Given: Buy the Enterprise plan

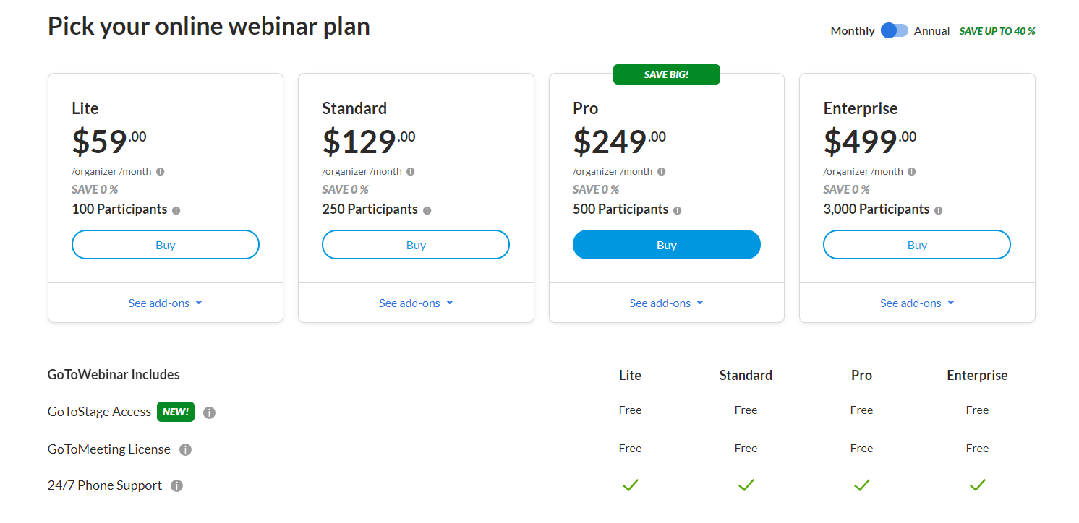Looking at the screenshot, I should (917, 245).
